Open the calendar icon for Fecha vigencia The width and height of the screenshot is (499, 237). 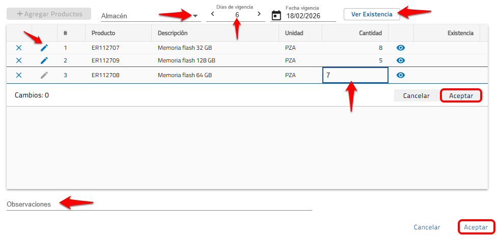click(x=276, y=15)
